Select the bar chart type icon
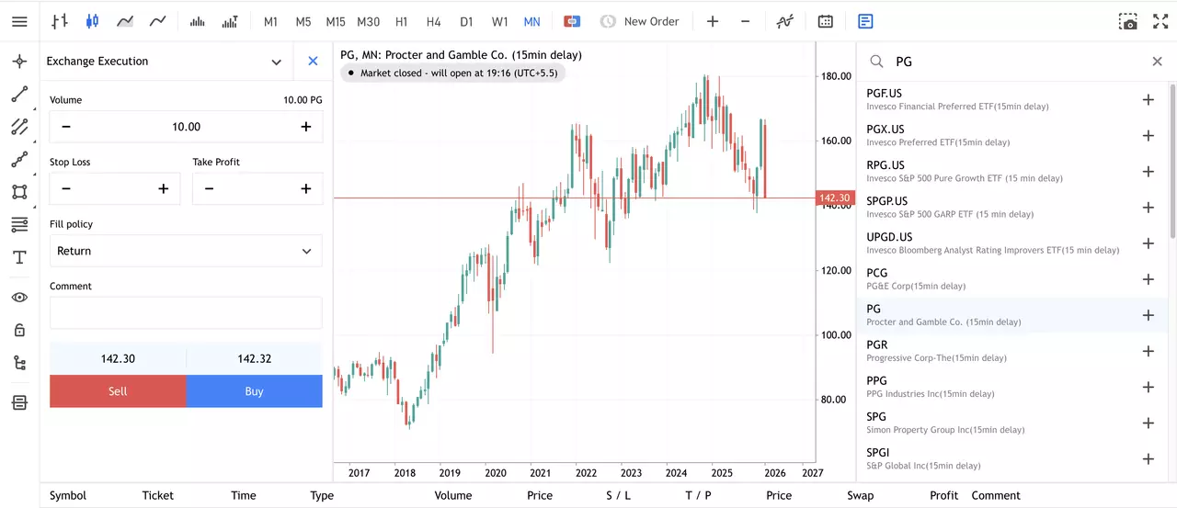The image size is (1177, 508). pyautogui.click(x=60, y=21)
